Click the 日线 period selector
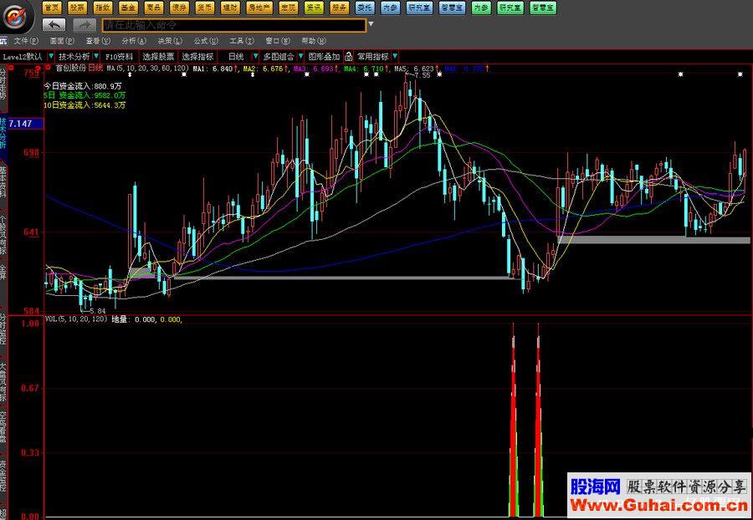Image resolution: width=753 pixels, height=520 pixels. point(236,57)
